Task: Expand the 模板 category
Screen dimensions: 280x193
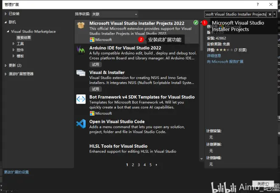Action: pyautogui.click(x=14, y=56)
